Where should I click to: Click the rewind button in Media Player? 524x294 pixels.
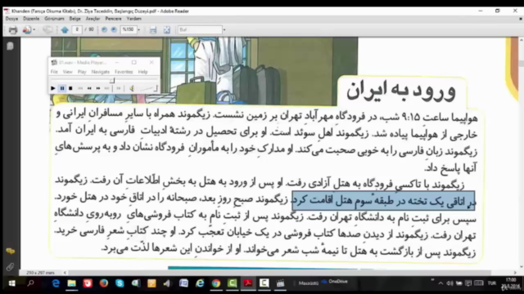tap(89, 88)
